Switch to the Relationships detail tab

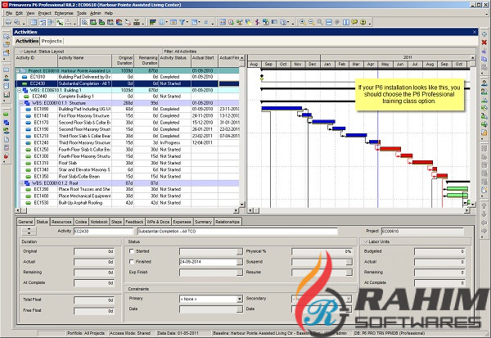tap(227, 222)
